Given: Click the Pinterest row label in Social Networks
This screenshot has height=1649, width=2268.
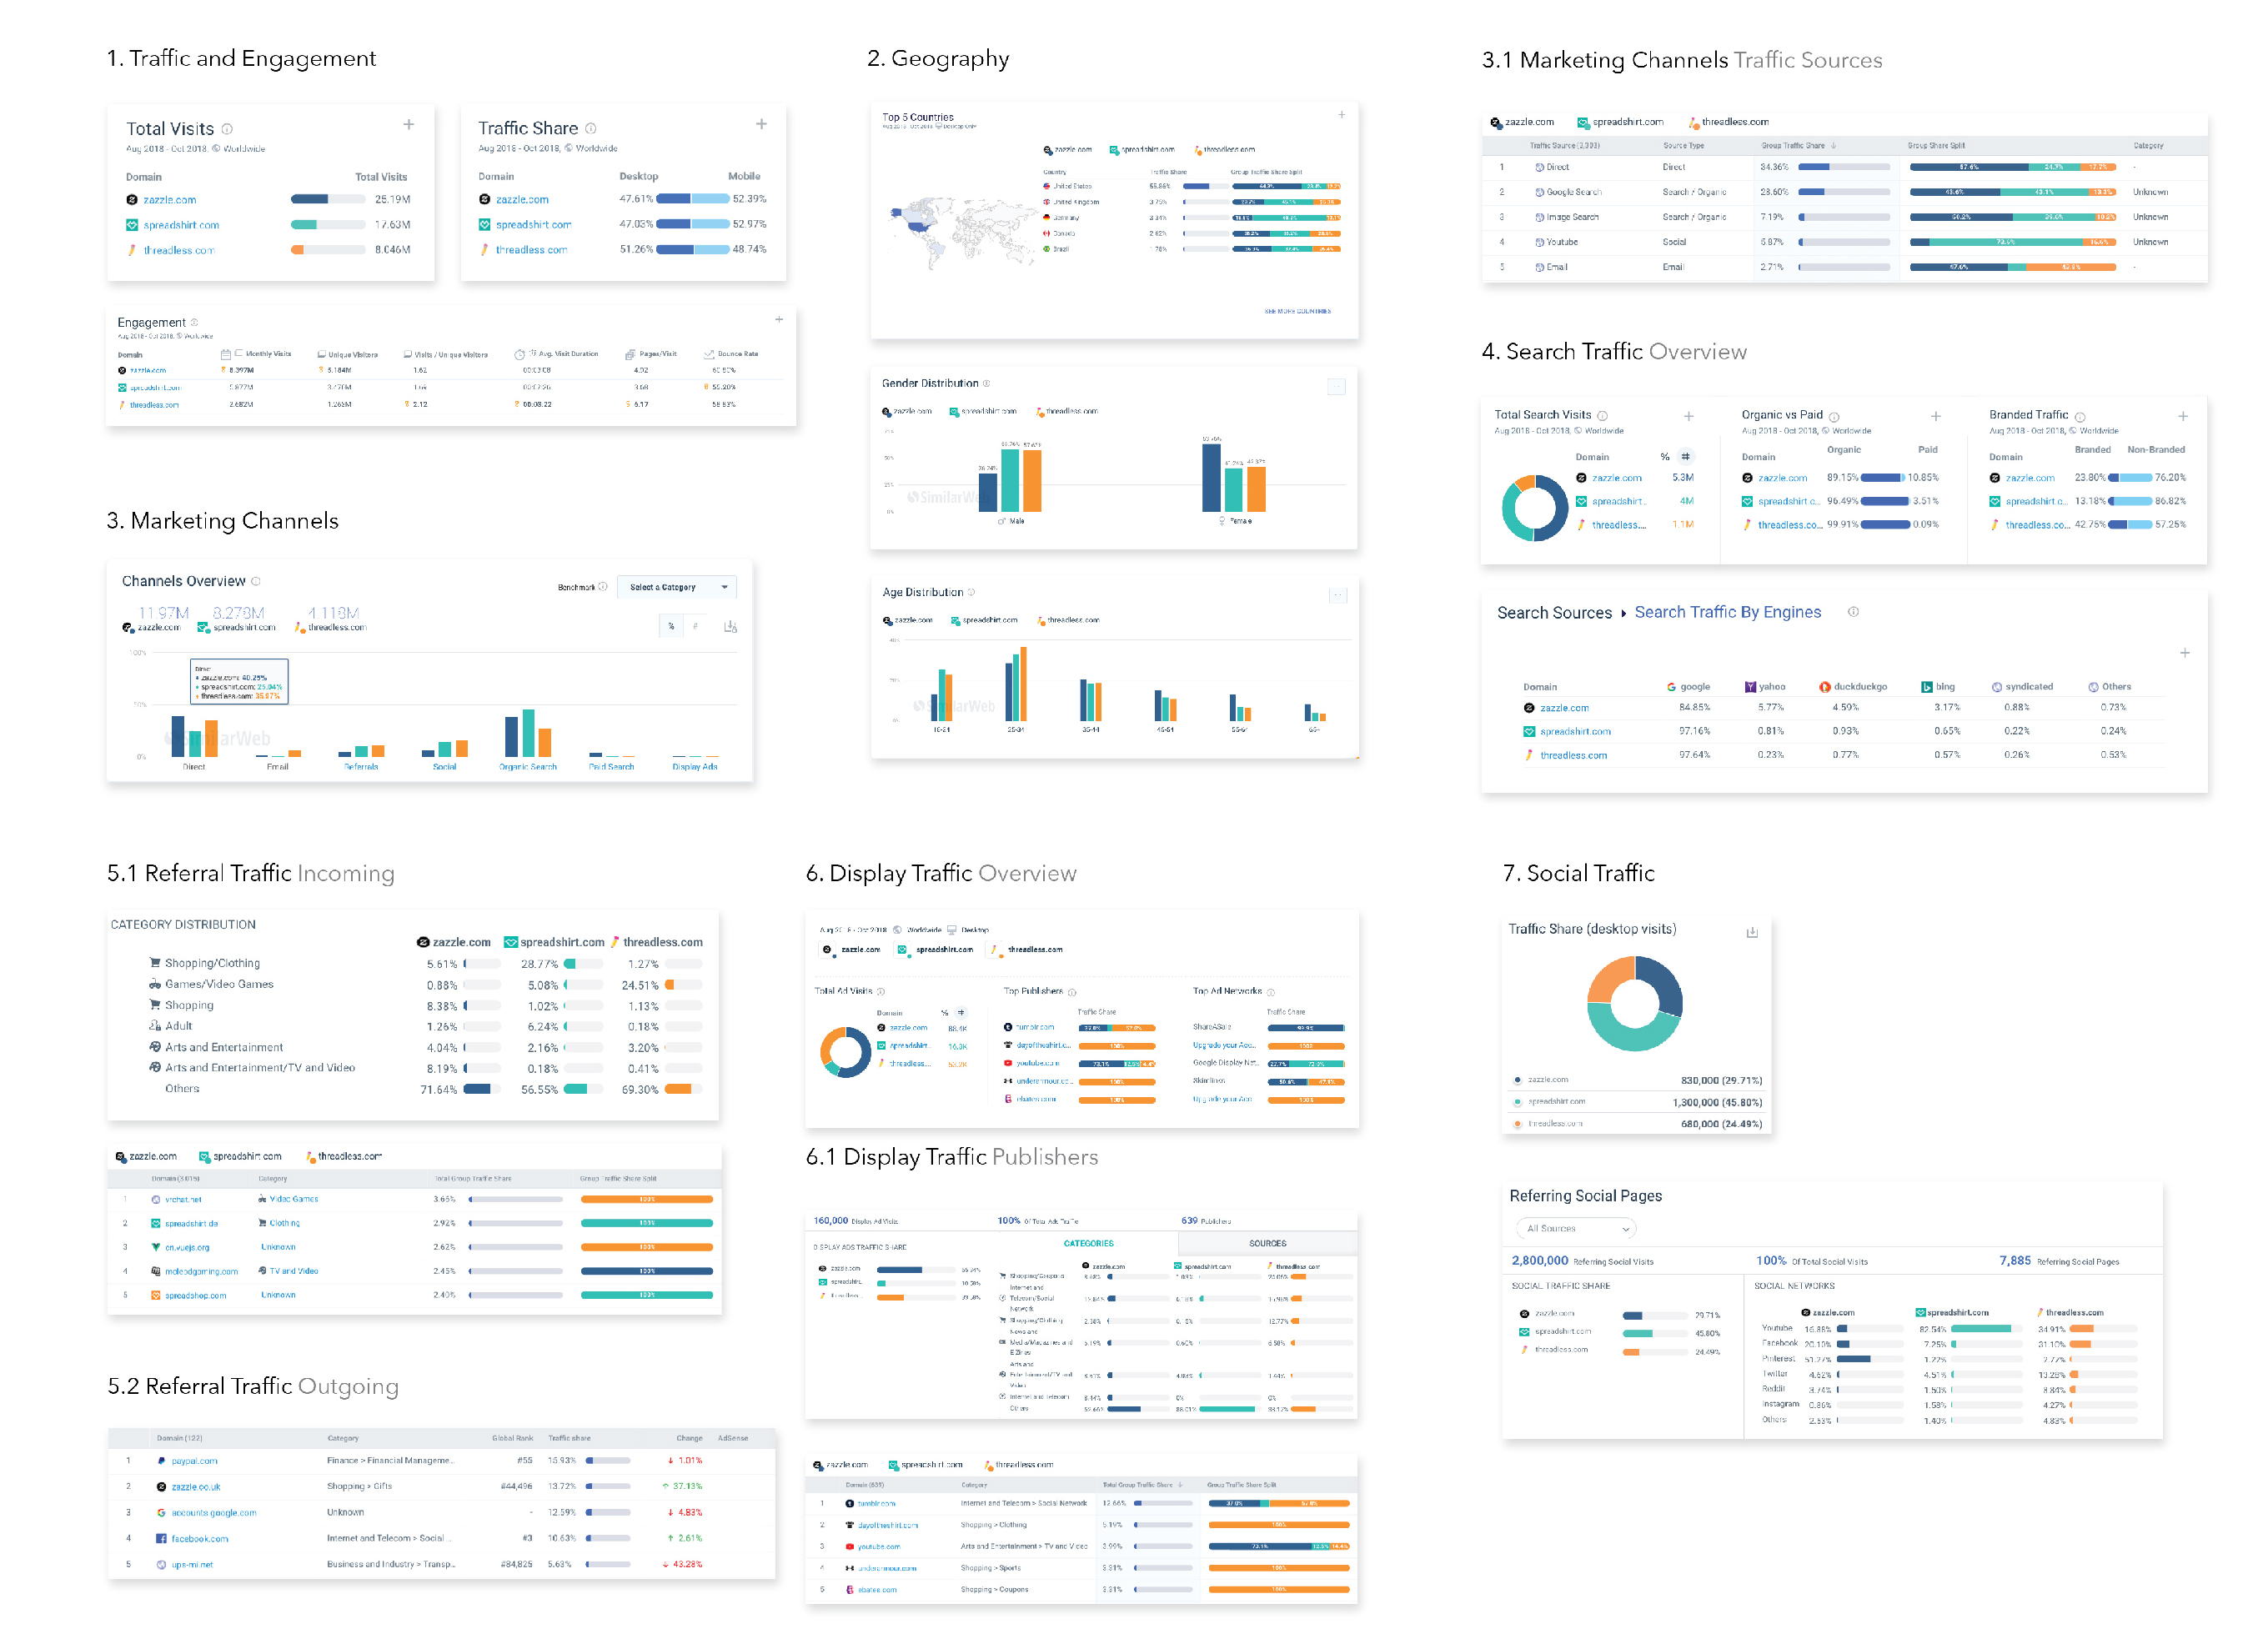Looking at the screenshot, I should click(1778, 1358).
